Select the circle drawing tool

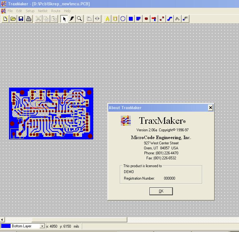click(123, 19)
